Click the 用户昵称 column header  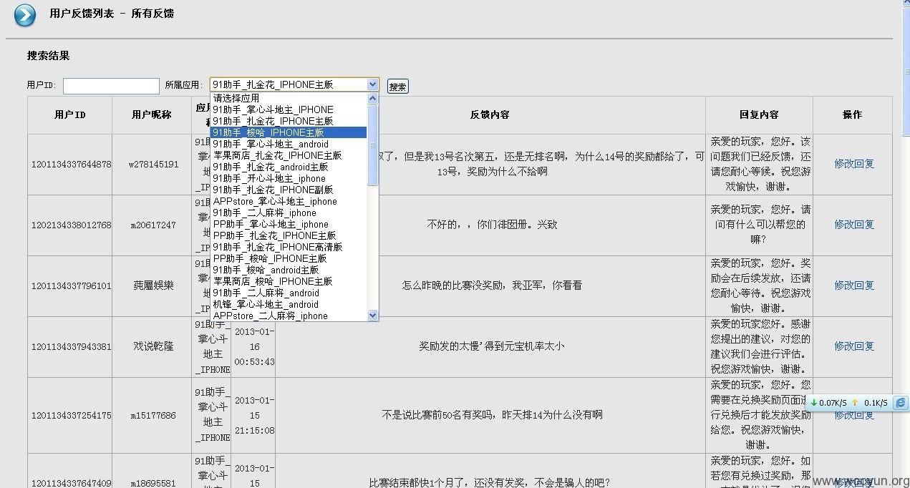(152, 114)
